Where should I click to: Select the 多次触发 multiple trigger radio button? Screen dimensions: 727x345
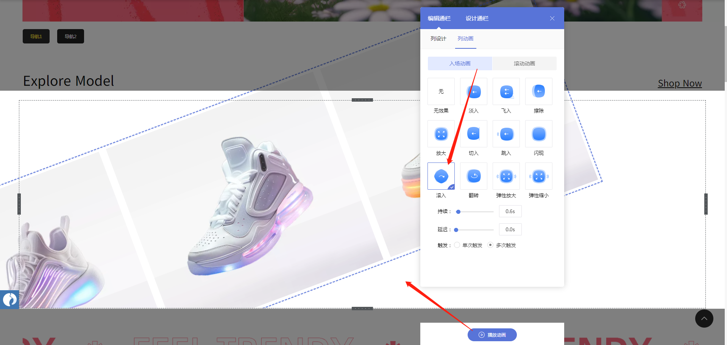(x=490, y=245)
